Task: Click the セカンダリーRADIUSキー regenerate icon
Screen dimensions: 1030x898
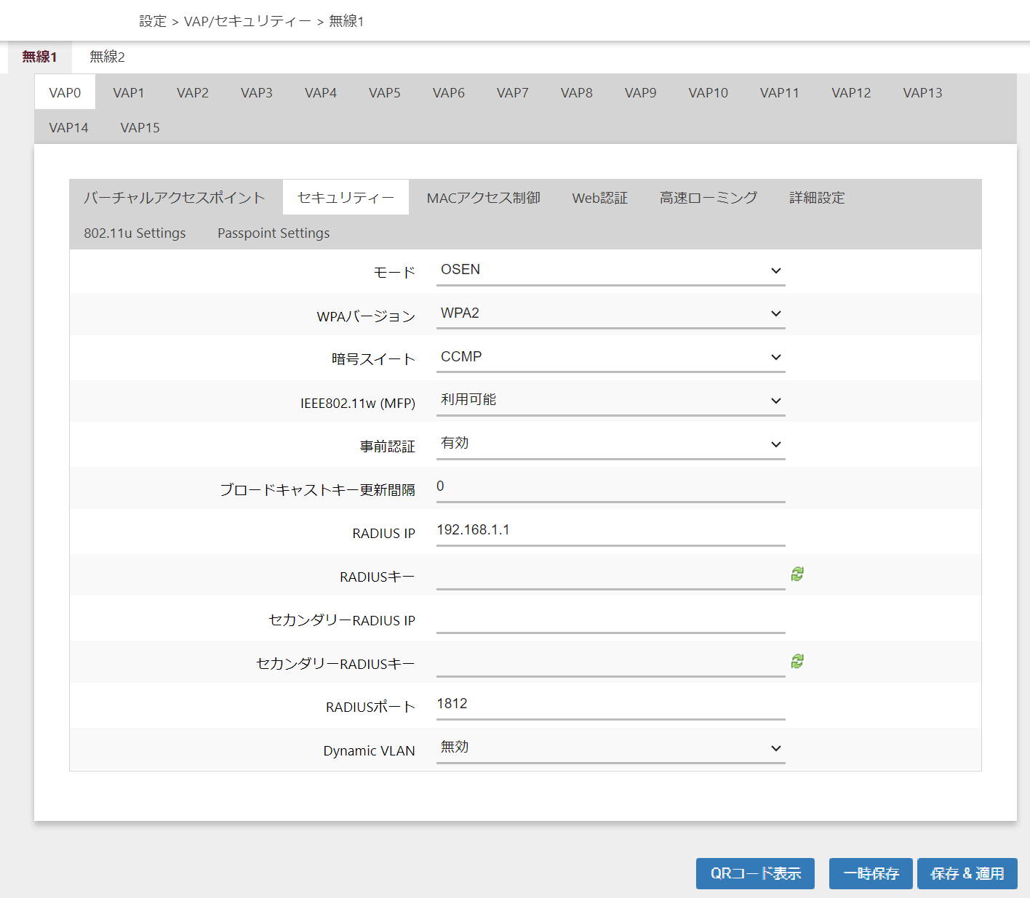Action: (797, 662)
